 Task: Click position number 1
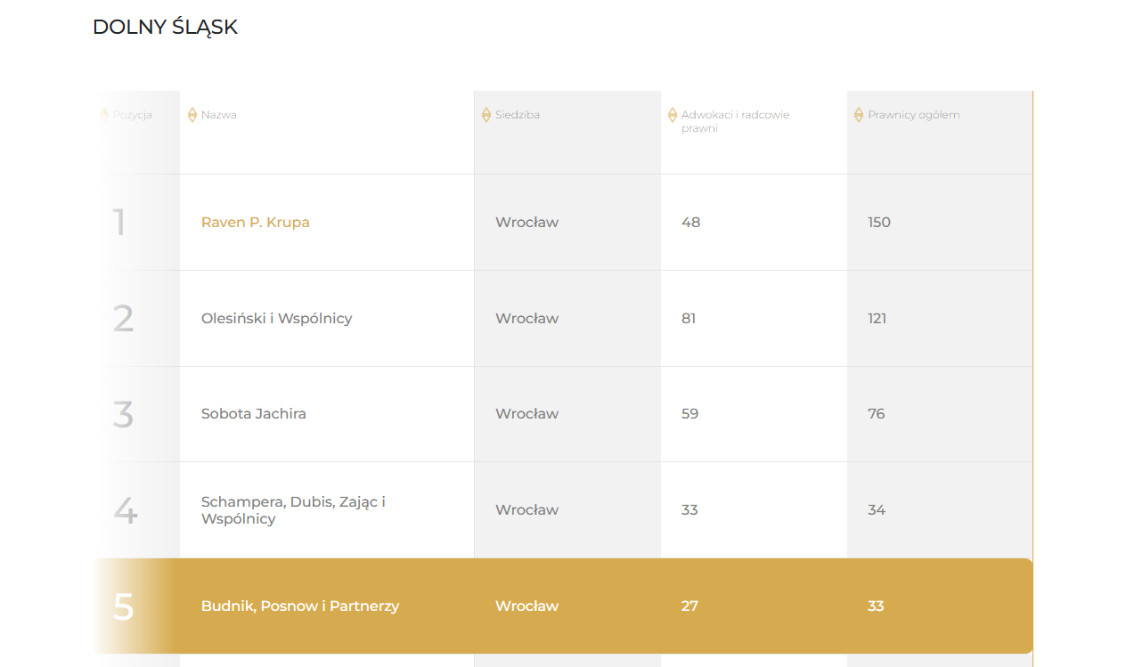119,223
